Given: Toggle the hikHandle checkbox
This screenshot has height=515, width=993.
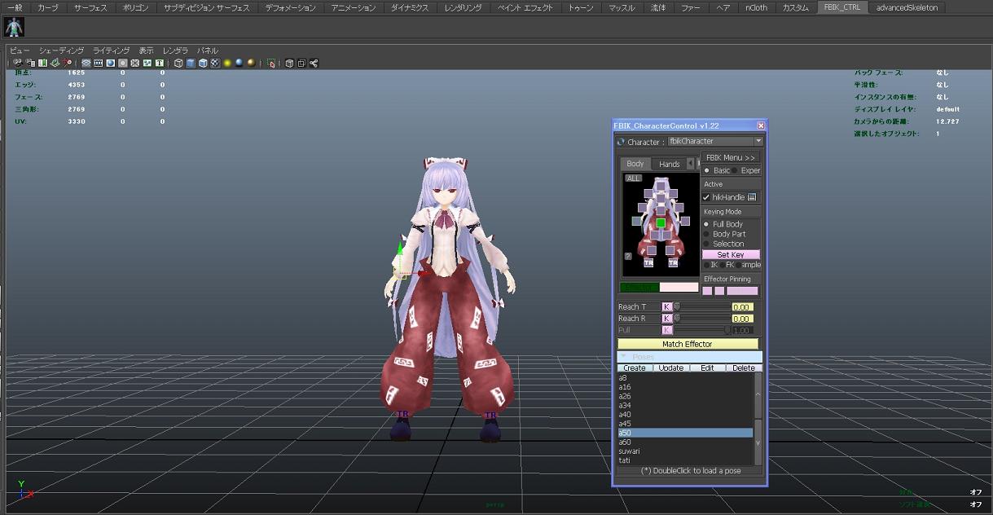Looking at the screenshot, I should [x=706, y=197].
